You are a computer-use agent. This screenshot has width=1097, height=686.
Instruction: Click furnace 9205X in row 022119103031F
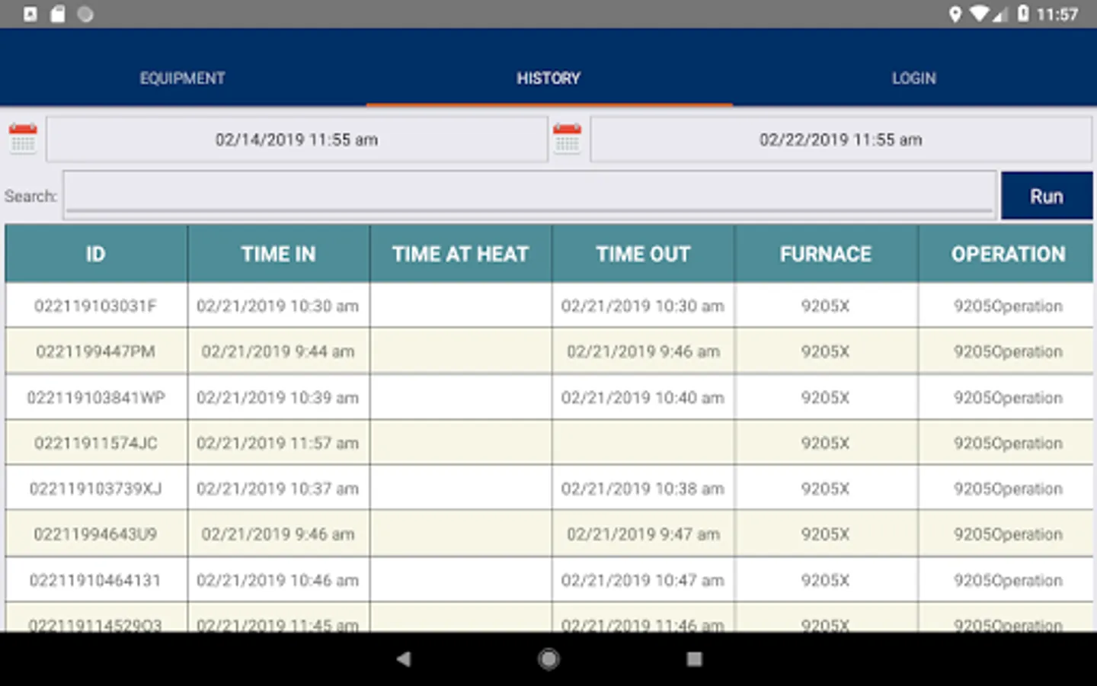826,306
